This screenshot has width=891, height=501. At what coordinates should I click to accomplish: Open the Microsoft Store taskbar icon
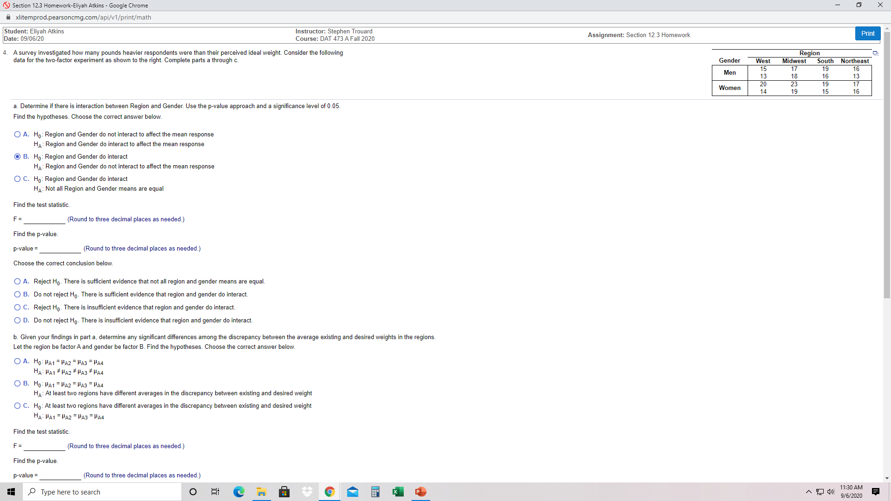pyautogui.click(x=284, y=492)
